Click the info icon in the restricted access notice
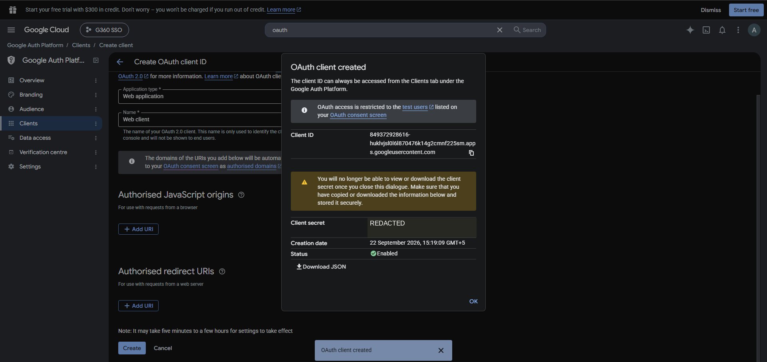 coord(304,110)
